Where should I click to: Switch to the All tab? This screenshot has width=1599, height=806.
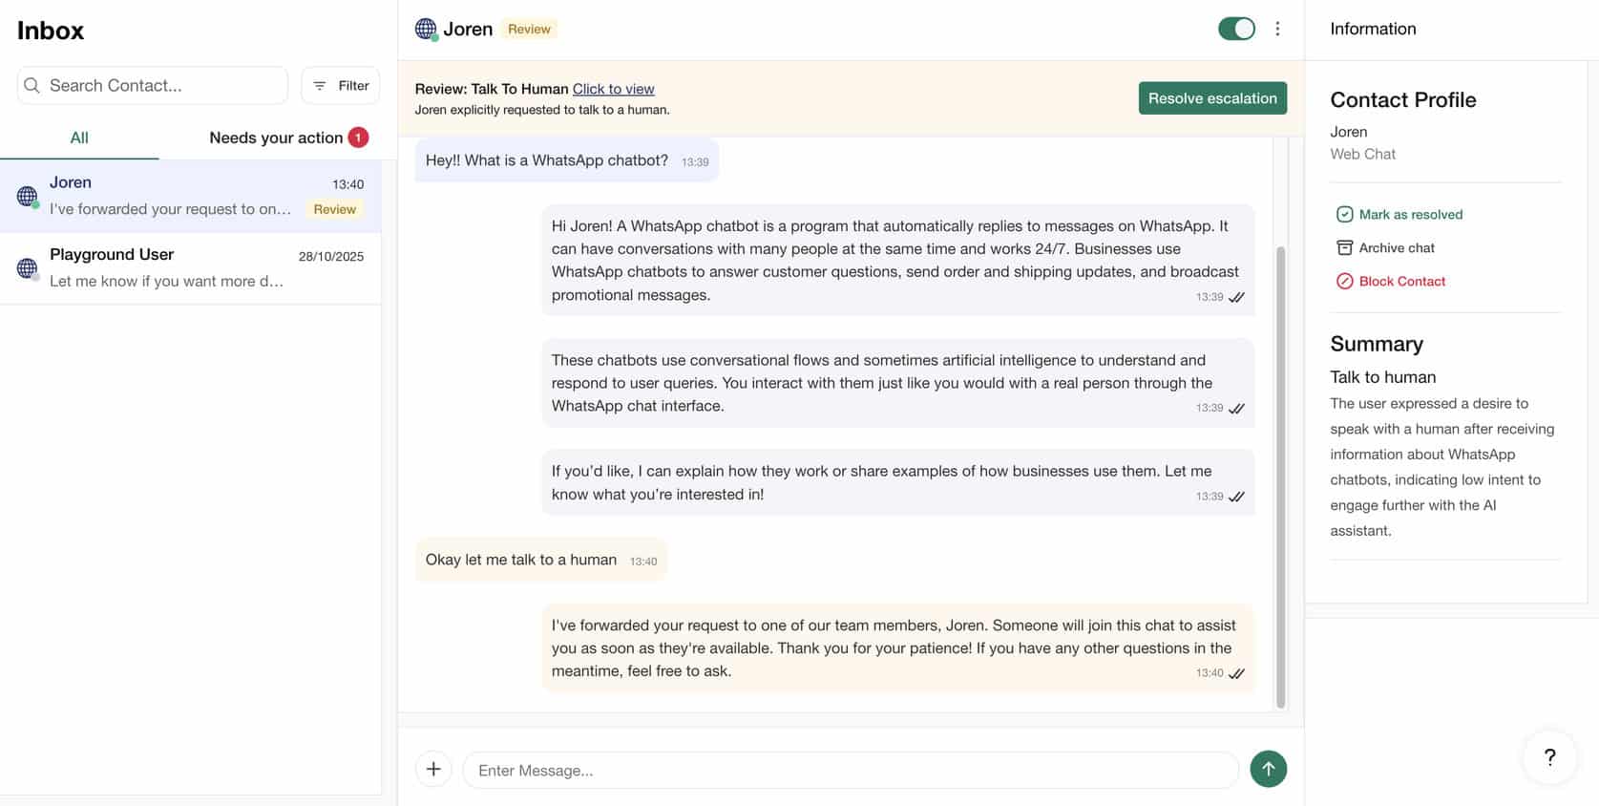[x=79, y=138]
